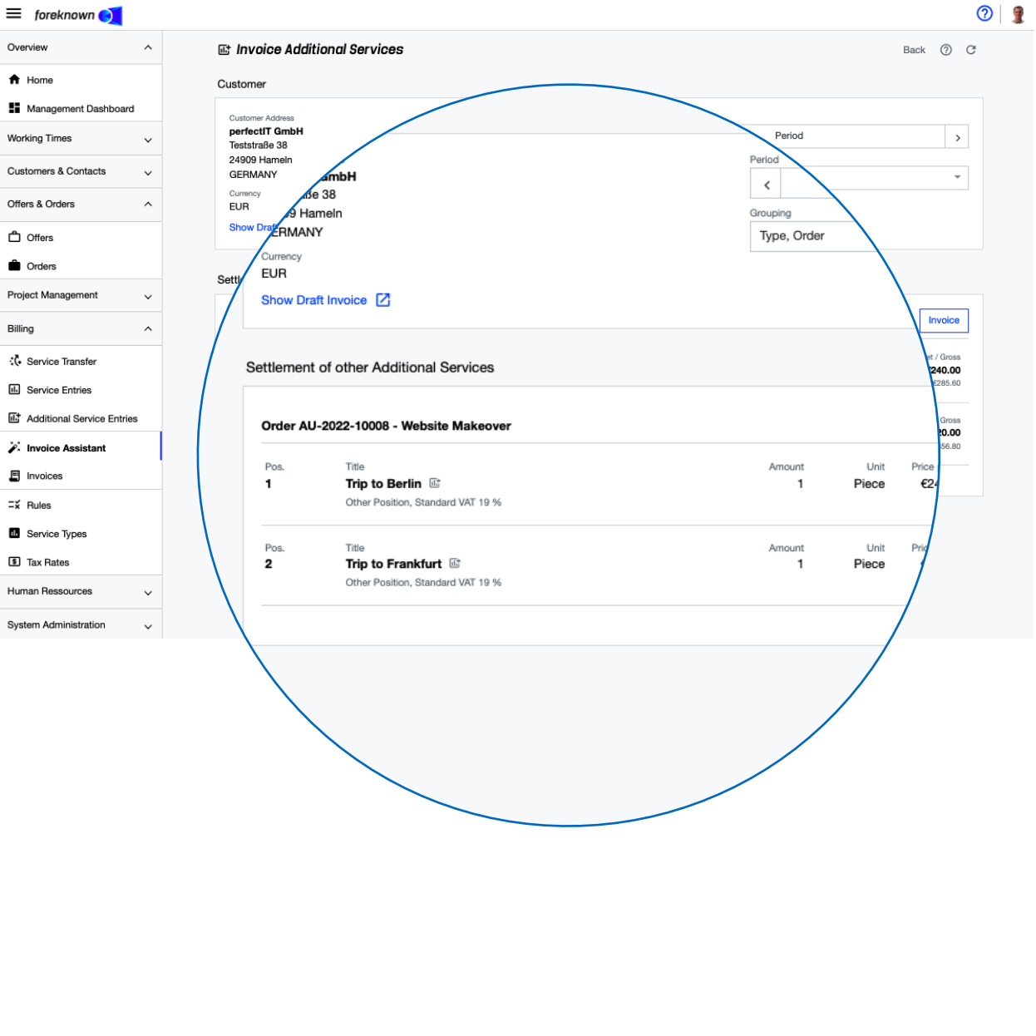This screenshot has height=1036, width=1036.
Task: Click the Service Types icon
Action: coord(14,533)
